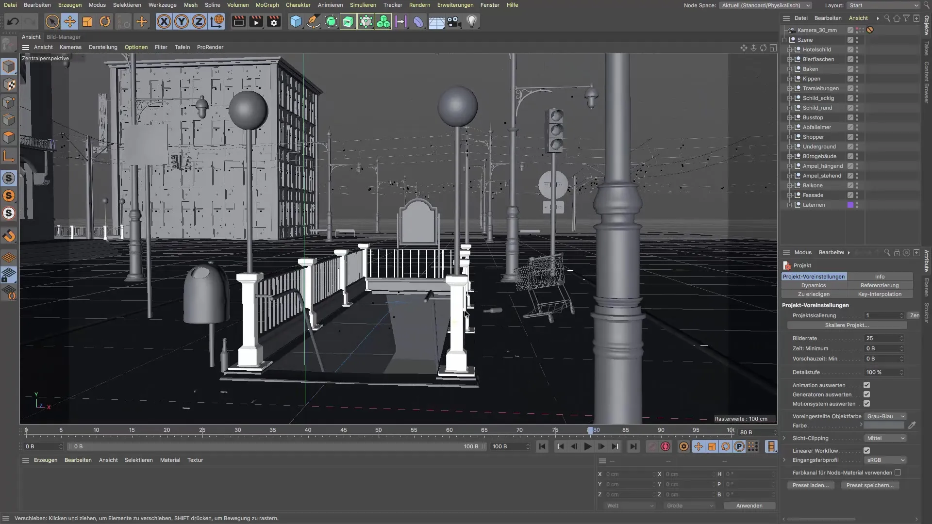
Task: Toggle Z axis lock
Action: pos(199,21)
